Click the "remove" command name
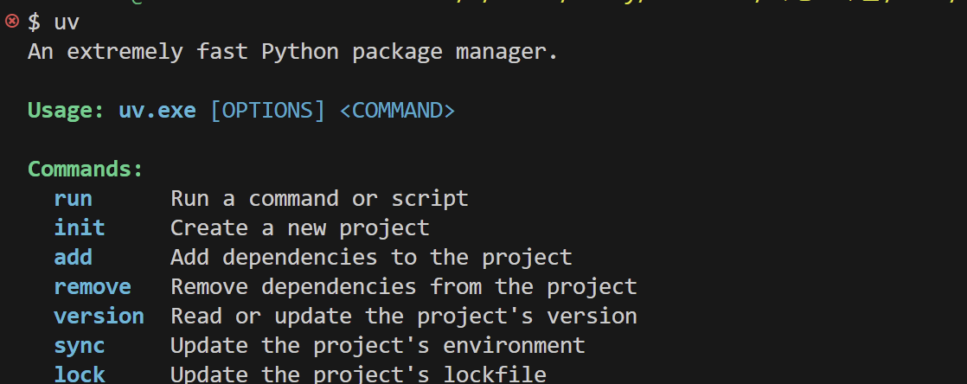The height and width of the screenshot is (384, 967). [x=92, y=286]
